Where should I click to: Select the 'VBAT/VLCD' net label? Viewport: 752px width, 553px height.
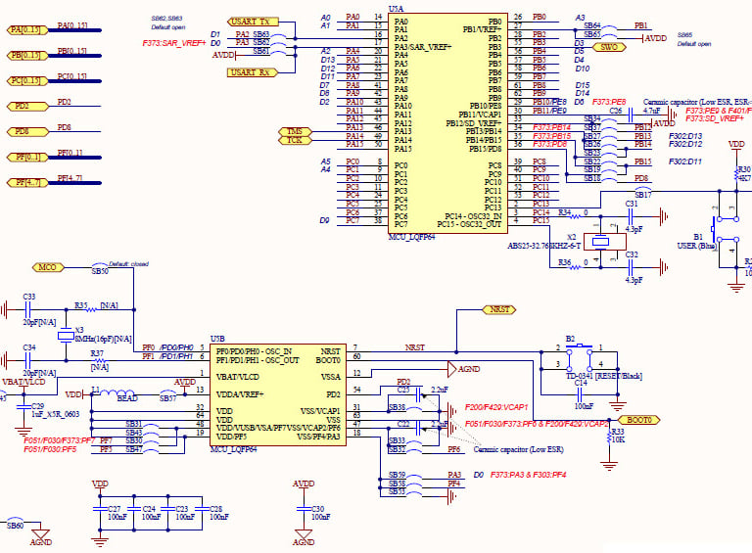click(23, 382)
